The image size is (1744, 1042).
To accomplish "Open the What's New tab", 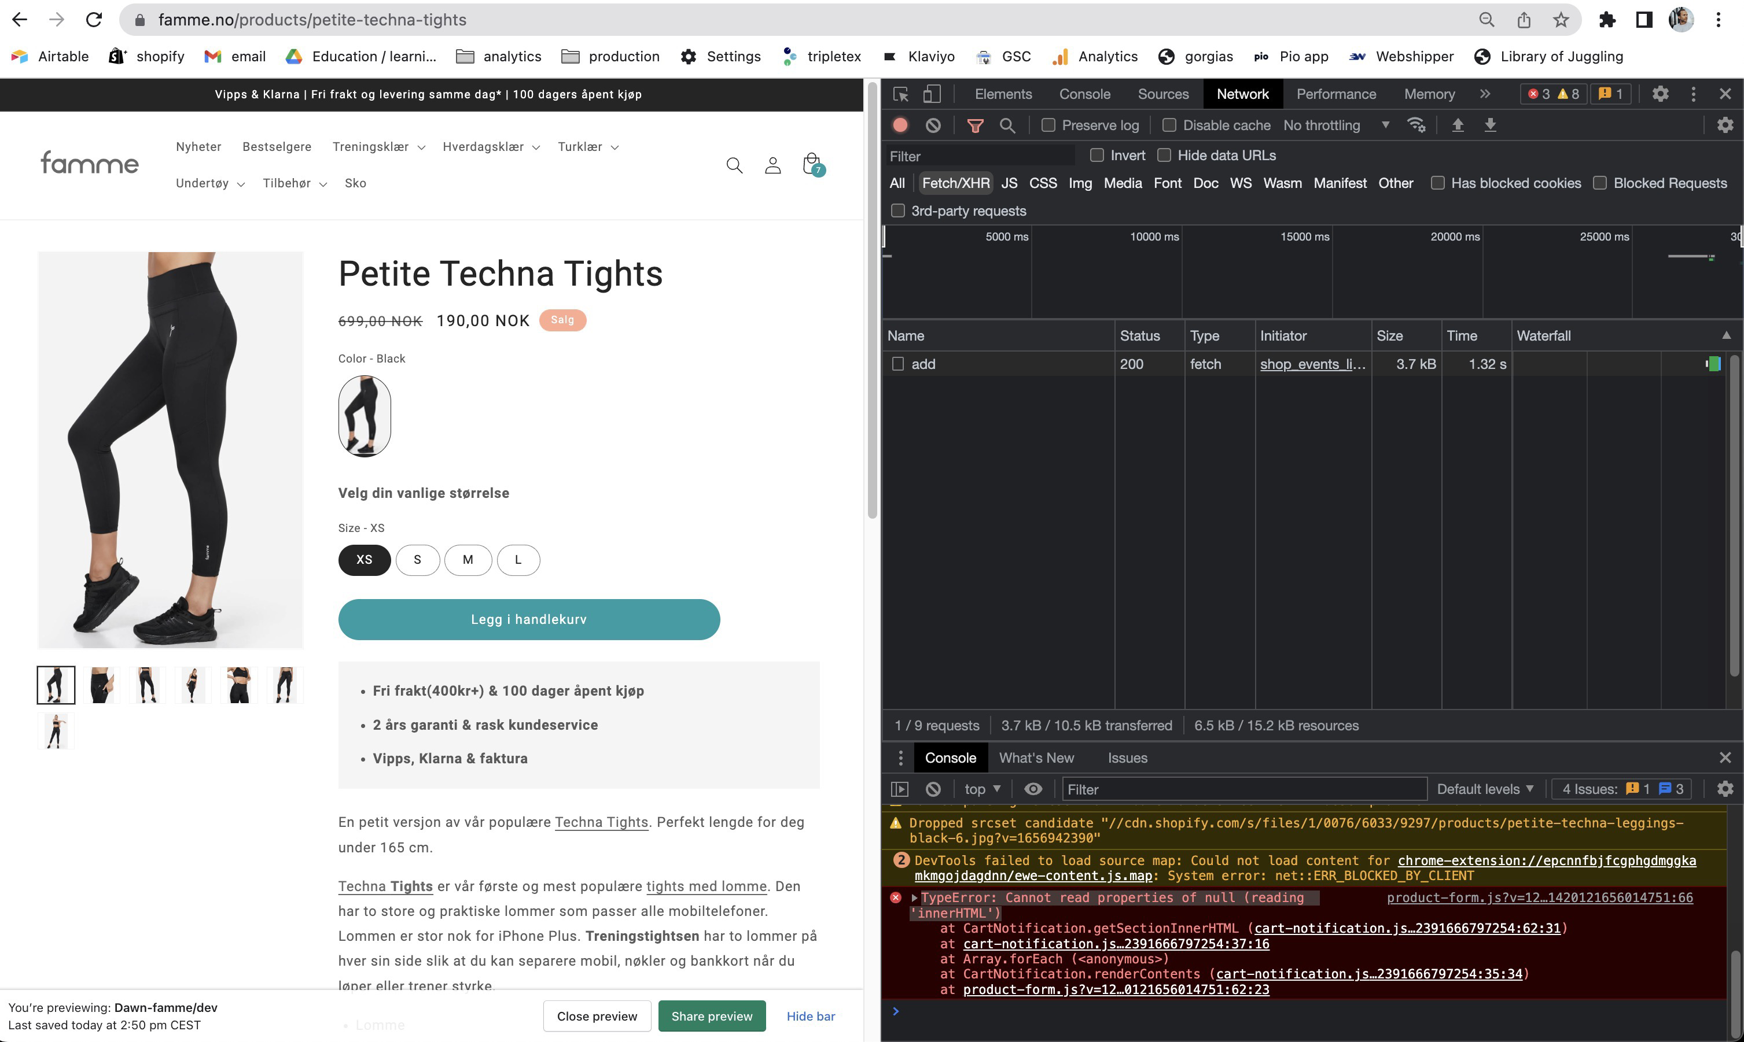I will click(1036, 758).
